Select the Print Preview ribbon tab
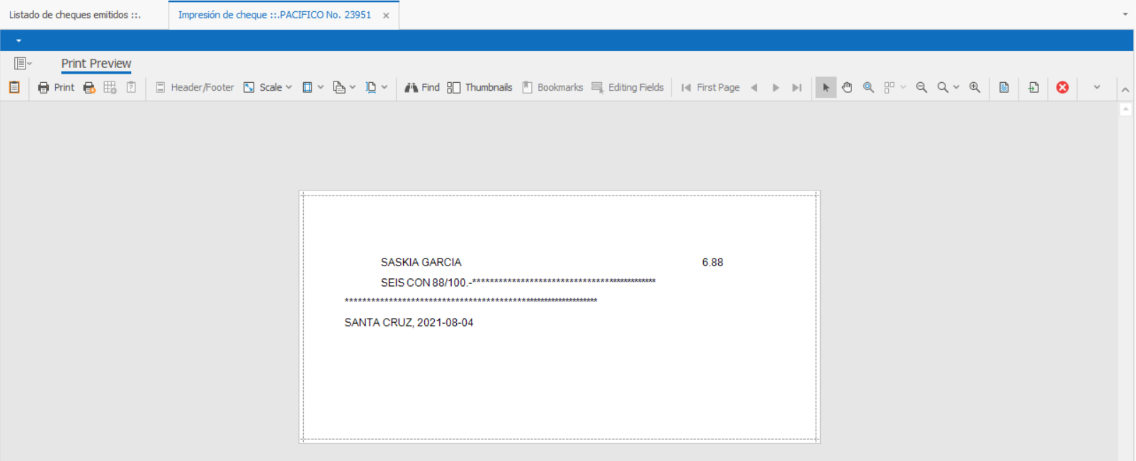Screen dimensions: 1136x461 [x=96, y=64]
